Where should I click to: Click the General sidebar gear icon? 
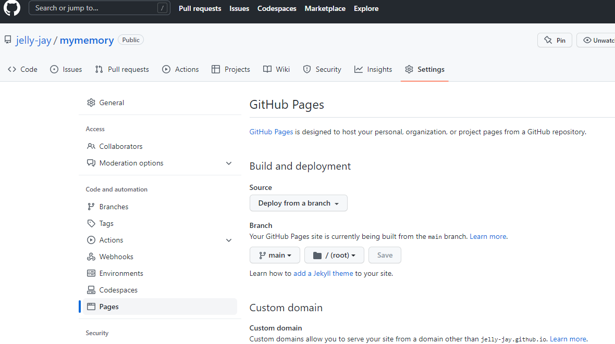[x=91, y=103]
